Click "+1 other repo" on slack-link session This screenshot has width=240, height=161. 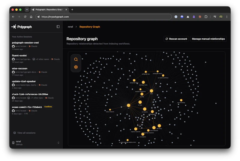pyautogui.click(x=37, y=98)
